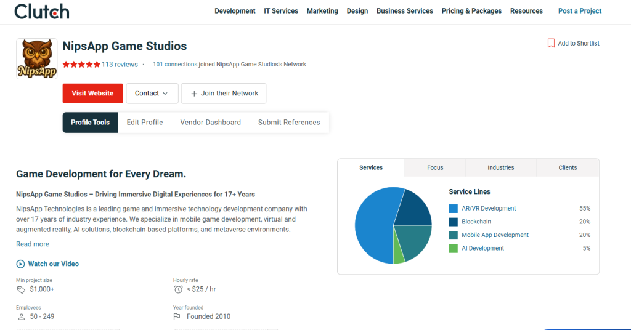631x330 pixels.
Task: Click the Founded 2010 text
Action: click(208, 316)
